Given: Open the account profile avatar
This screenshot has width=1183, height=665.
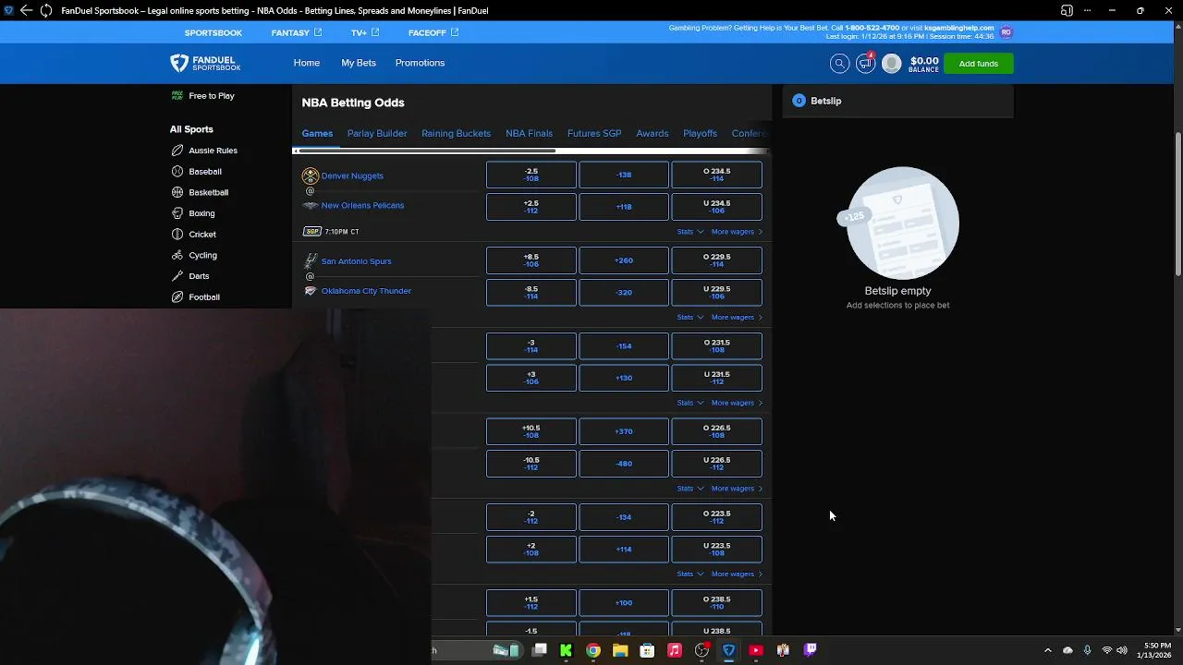Looking at the screenshot, I should click(891, 63).
